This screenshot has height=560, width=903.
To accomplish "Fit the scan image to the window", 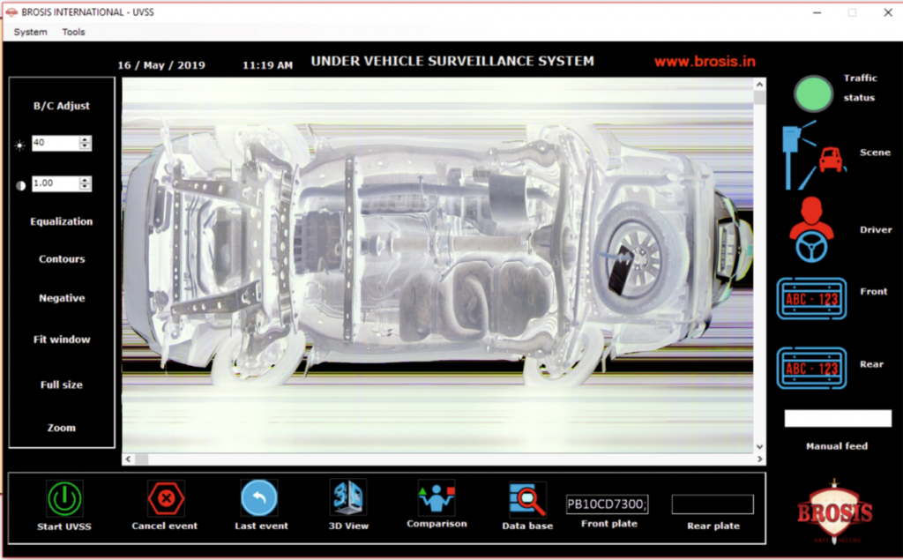I will (60, 340).
